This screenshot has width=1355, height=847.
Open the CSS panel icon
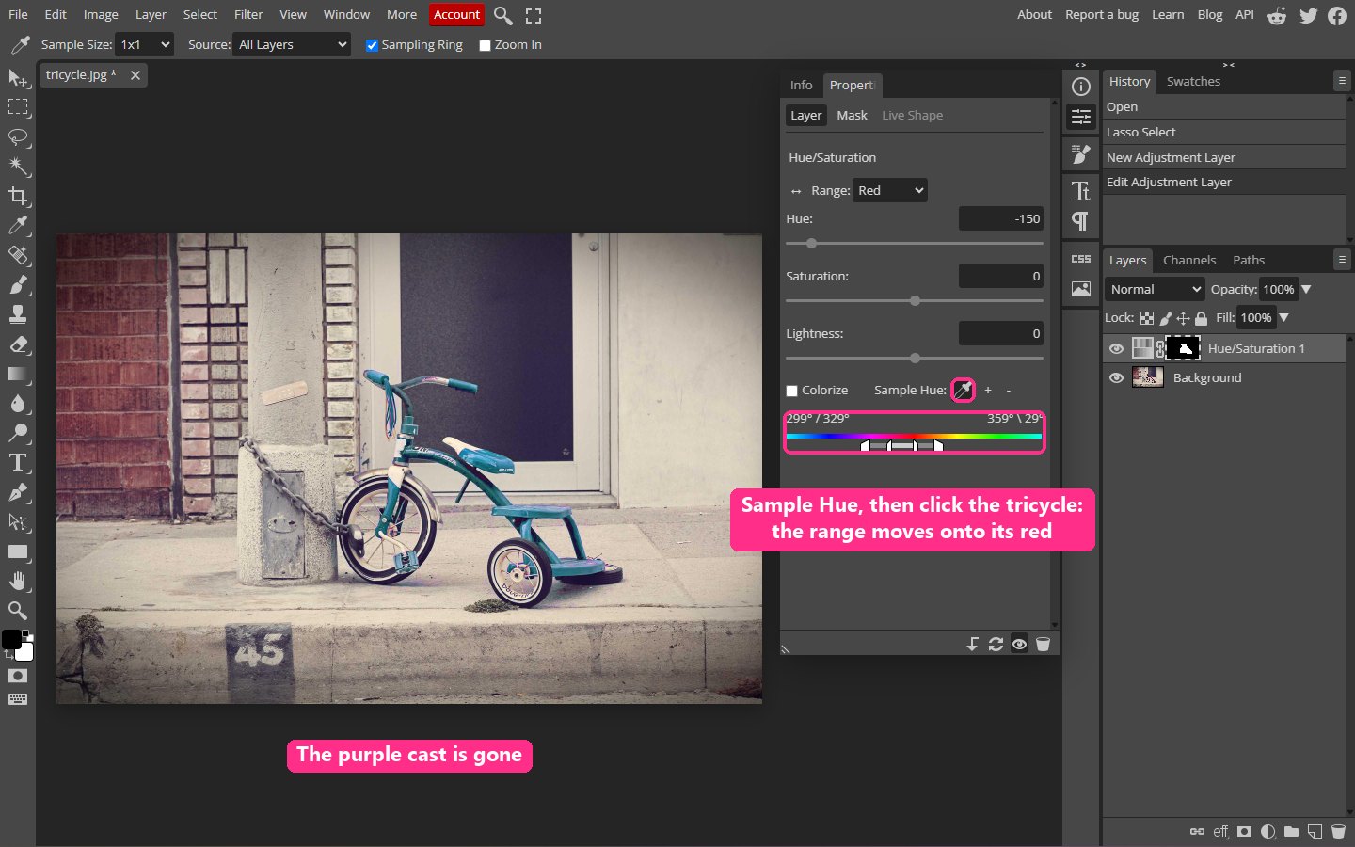(x=1081, y=259)
